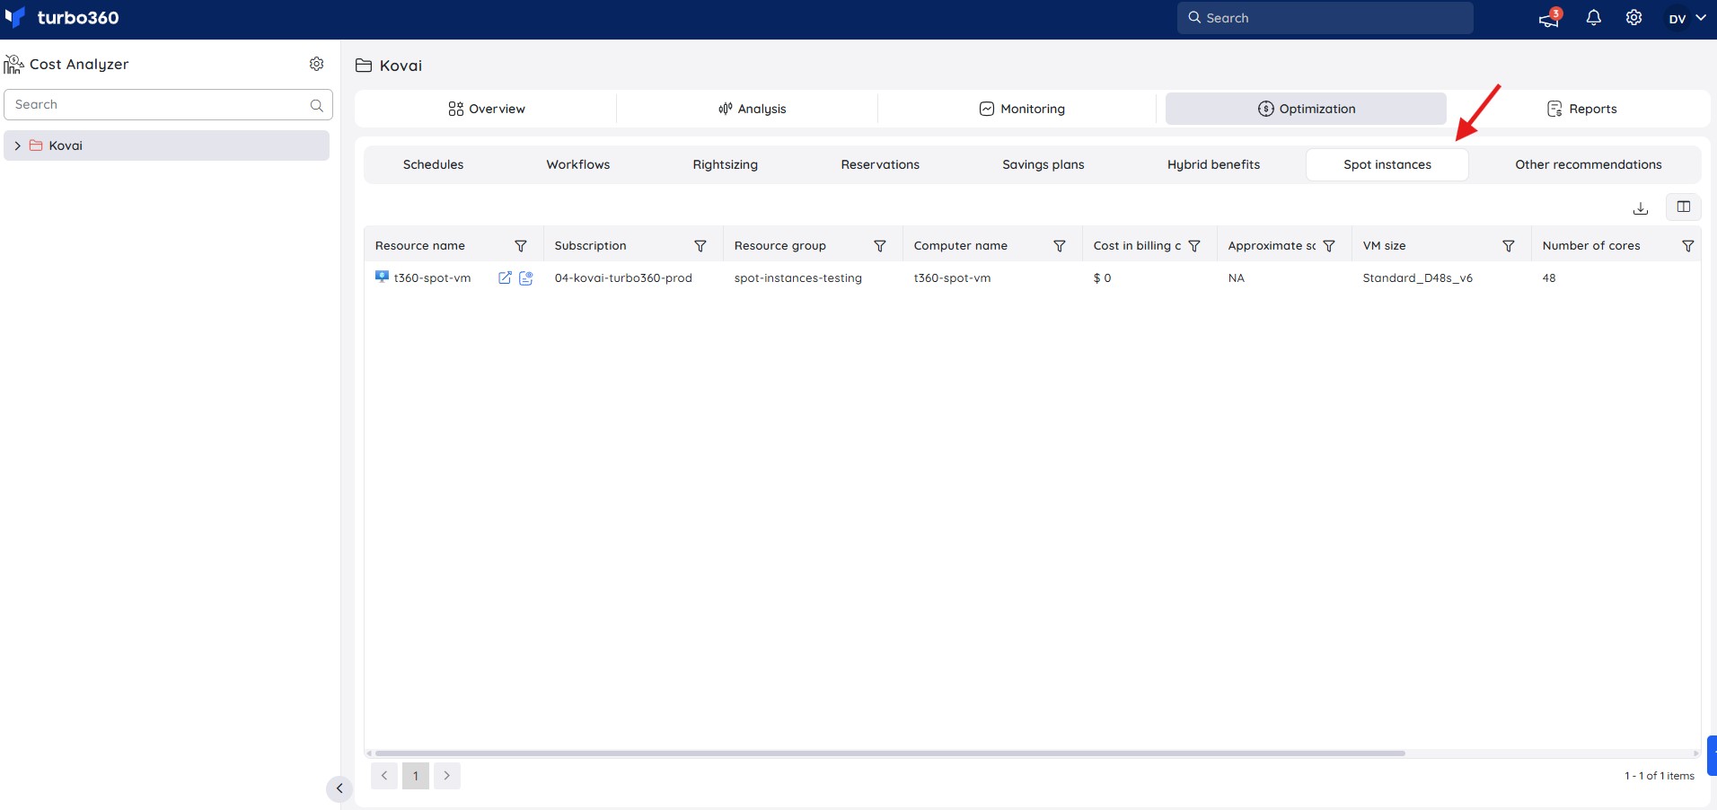Filter the VM size column
1717x810 pixels.
(x=1509, y=246)
